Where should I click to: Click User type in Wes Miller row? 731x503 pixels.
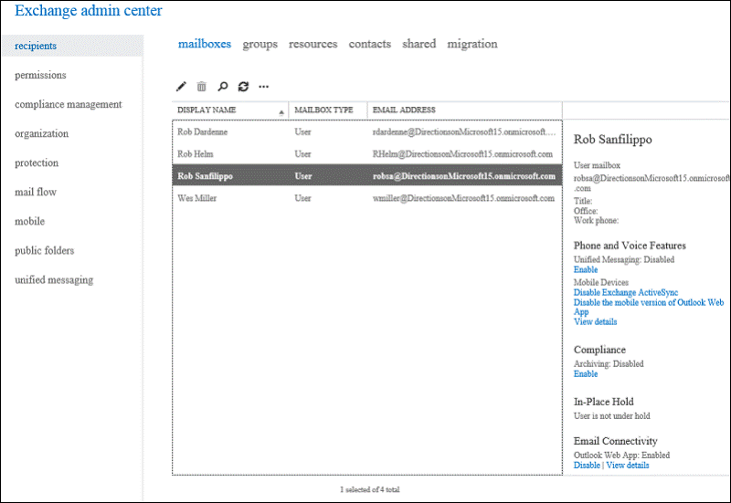click(302, 198)
